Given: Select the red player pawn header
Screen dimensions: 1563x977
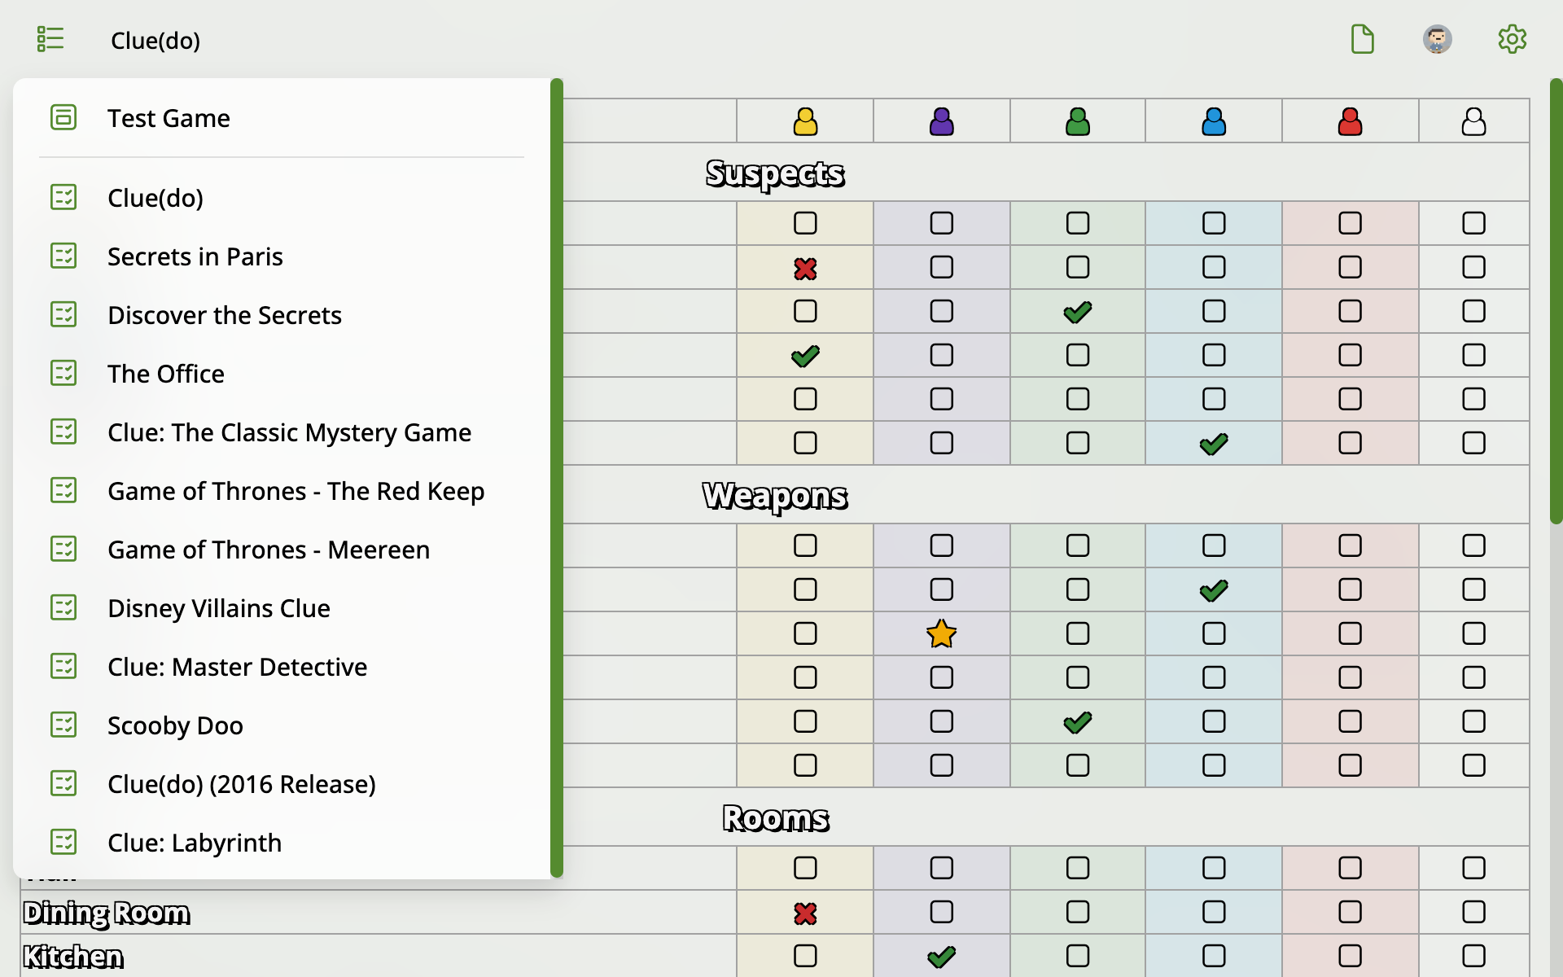Looking at the screenshot, I should (1351, 121).
